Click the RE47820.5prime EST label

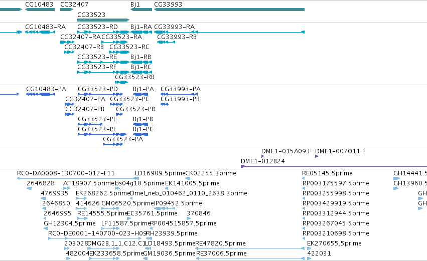point(221,244)
